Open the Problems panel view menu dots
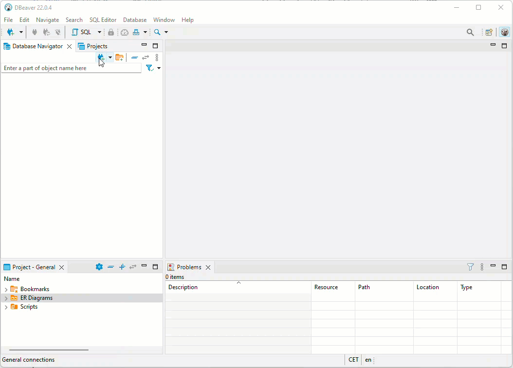This screenshot has height=368, width=513. 482,267
